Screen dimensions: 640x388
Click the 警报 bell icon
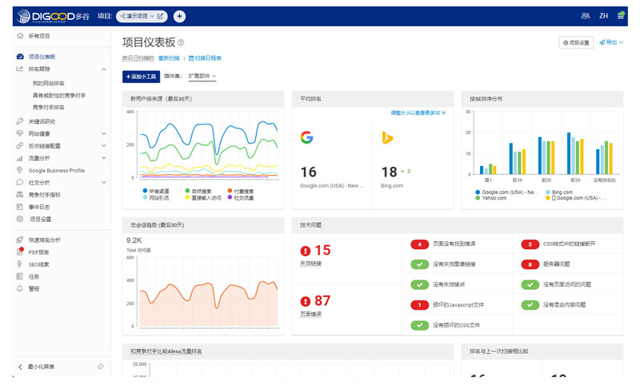20,288
